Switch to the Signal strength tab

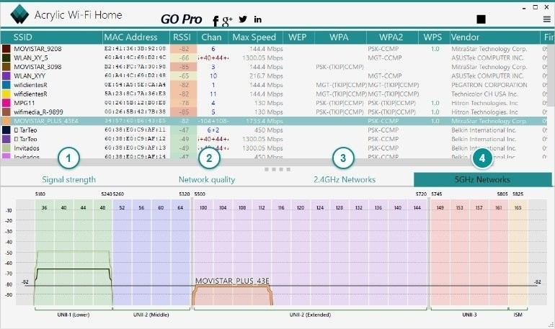pyautogui.click(x=68, y=179)
